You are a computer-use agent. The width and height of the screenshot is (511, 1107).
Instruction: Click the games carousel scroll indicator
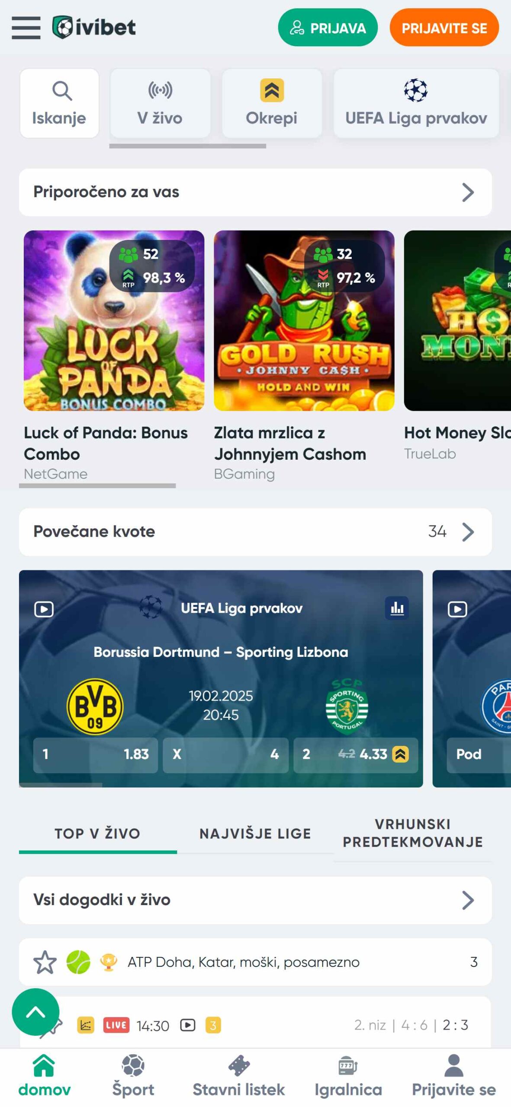97,486
